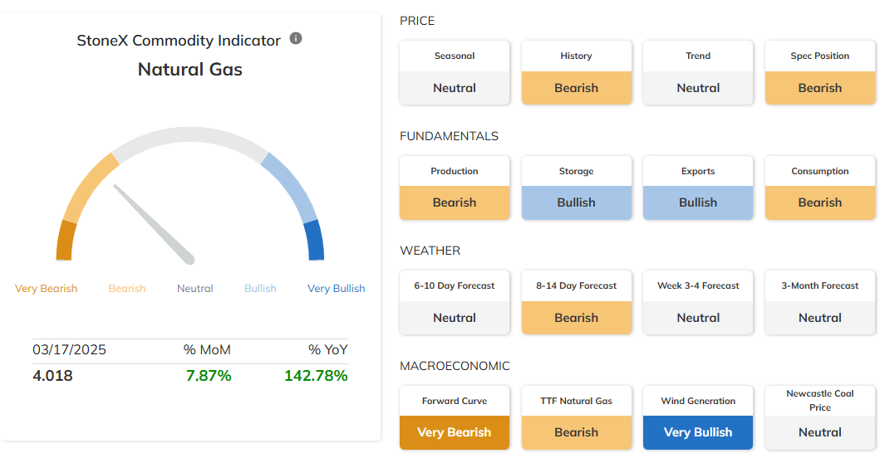The height and width of the screenshot is (458, 885).
Task: Click the FUNDAMENTALS section heading
Action: (450, 136)
